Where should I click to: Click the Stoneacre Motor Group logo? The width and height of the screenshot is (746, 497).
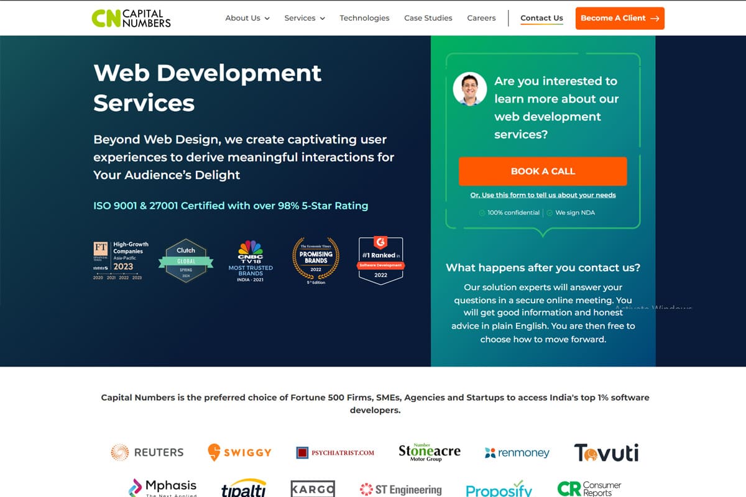(430, 452)
